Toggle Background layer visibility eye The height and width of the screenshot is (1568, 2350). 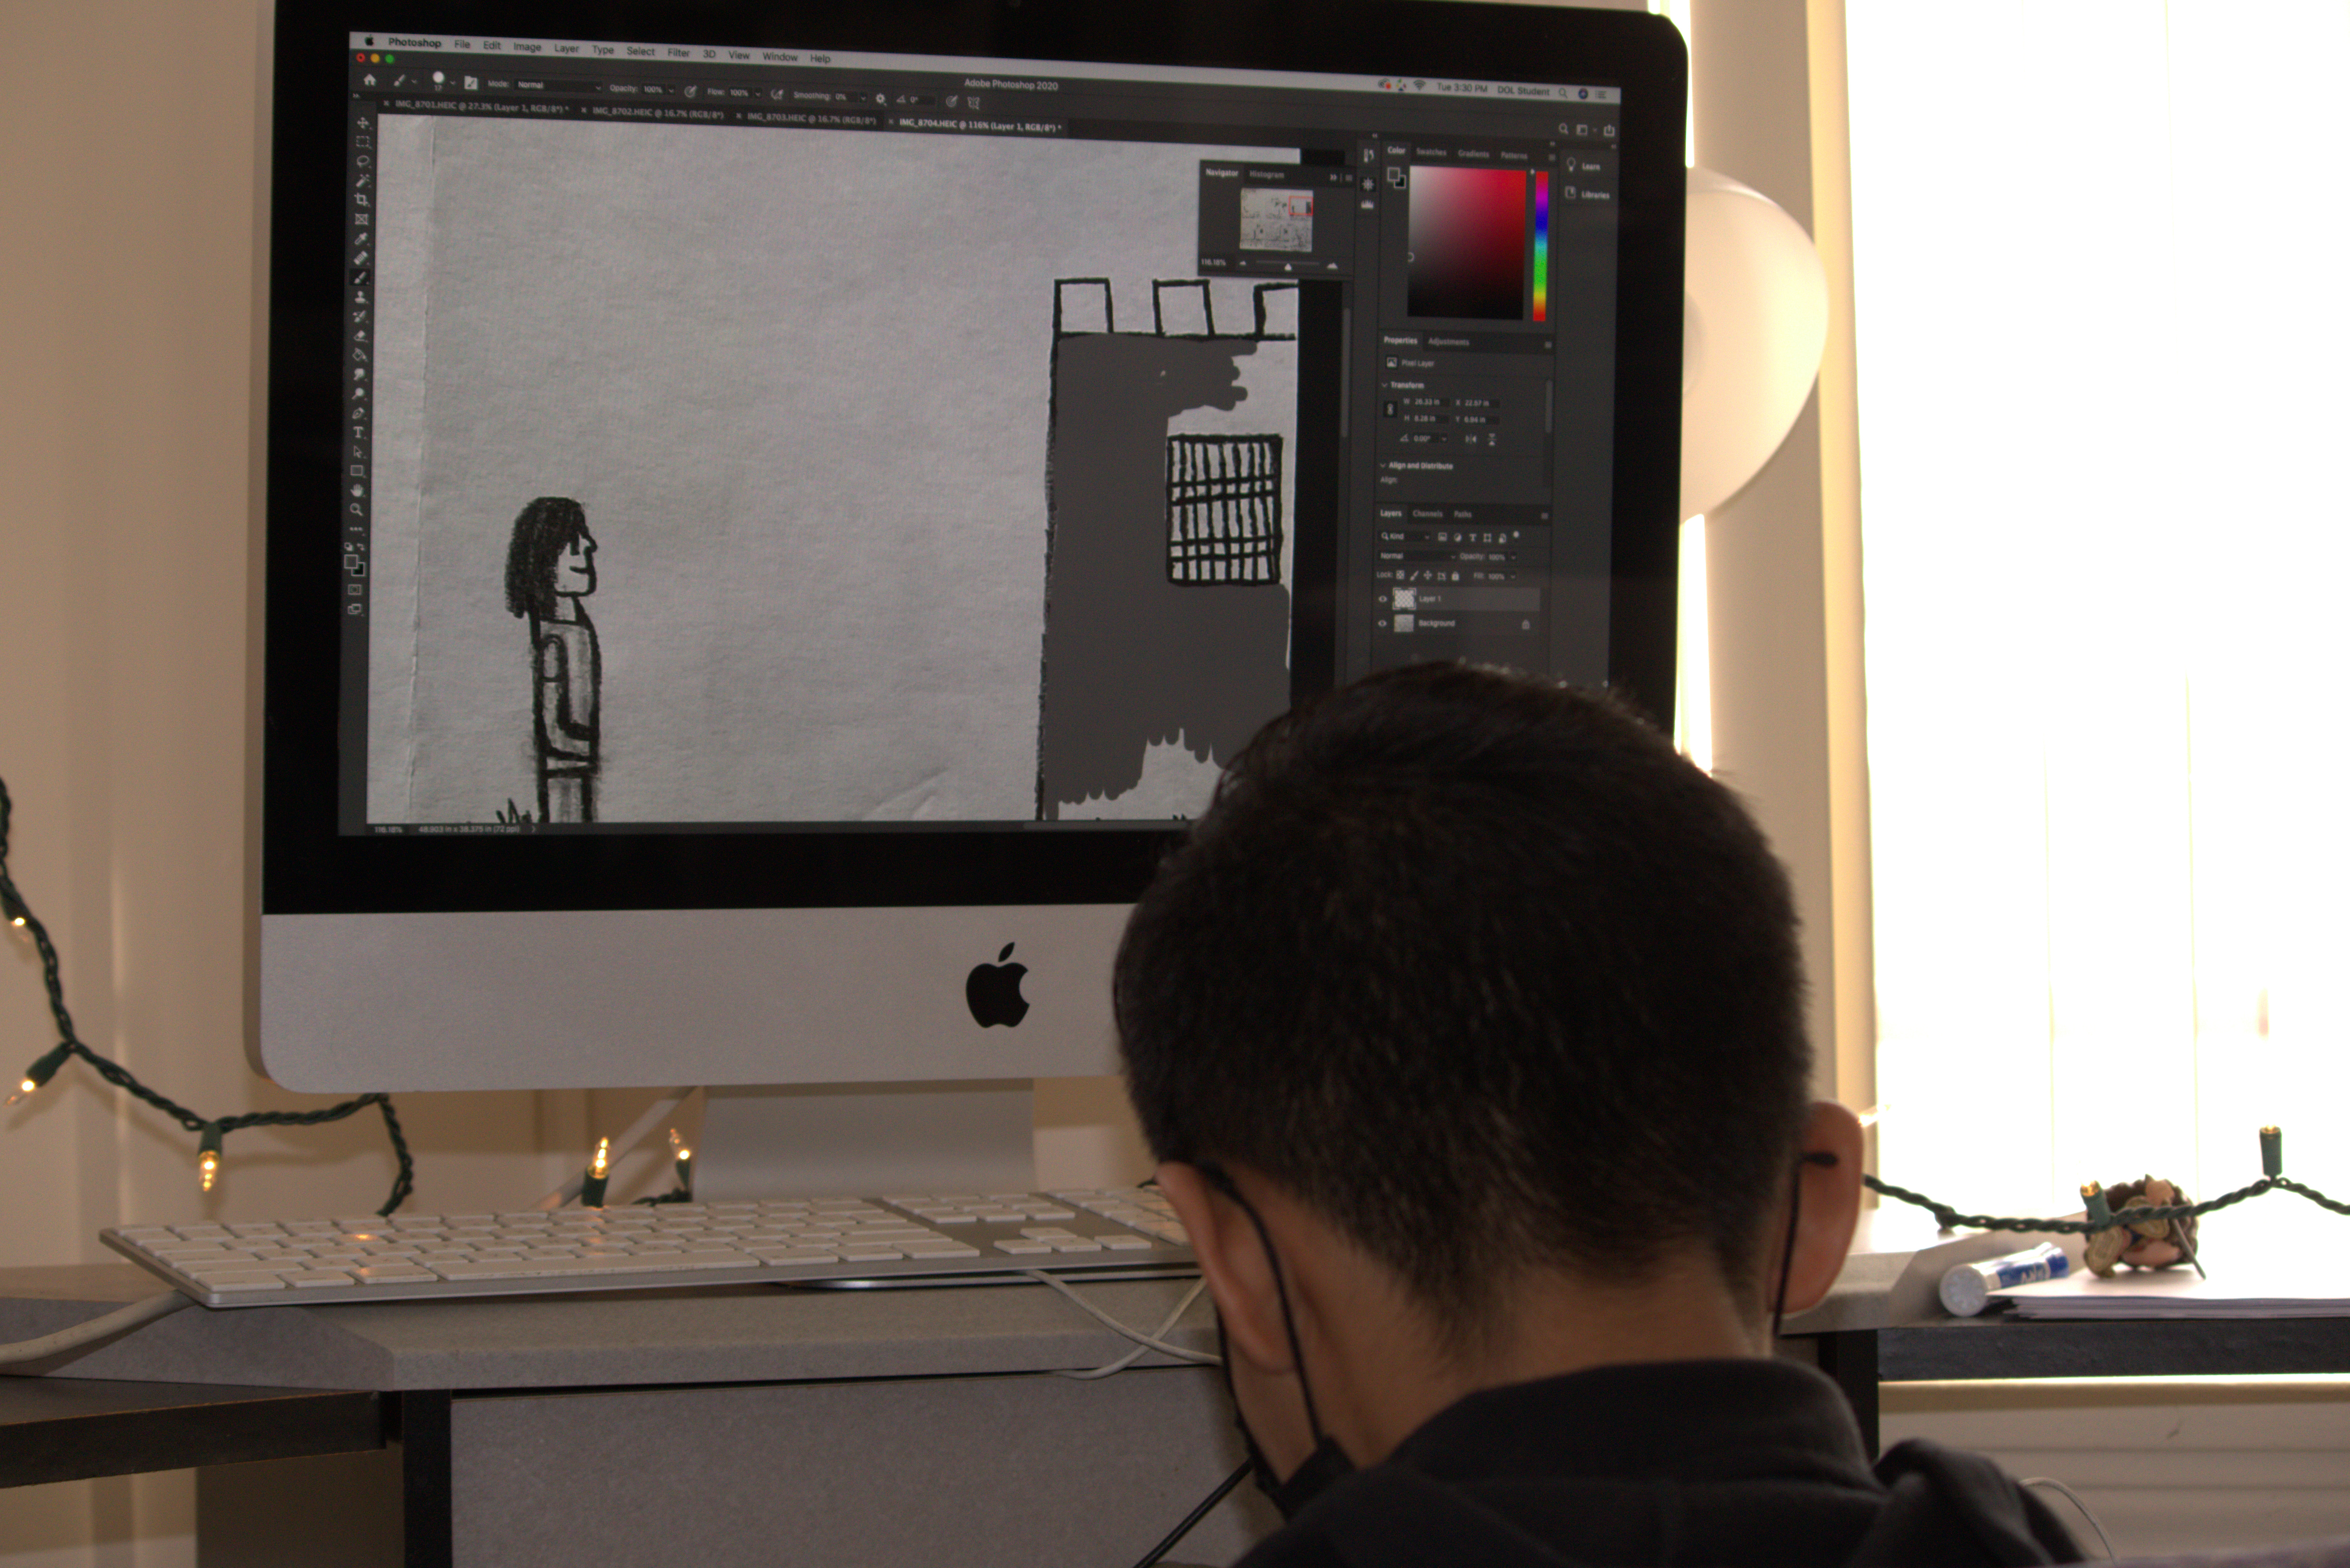pyautogui.click(x=1383, y=623)
